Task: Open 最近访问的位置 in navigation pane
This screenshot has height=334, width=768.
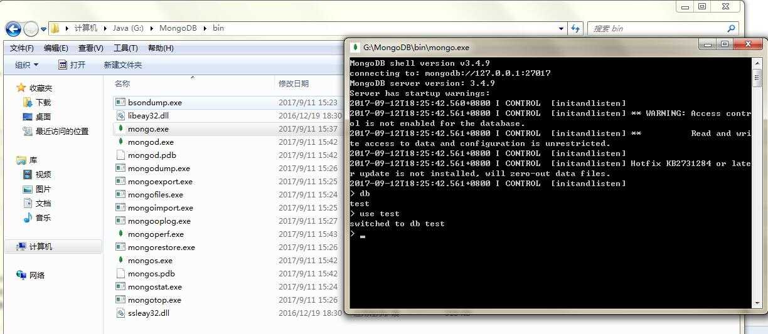Action: (62, 131)
